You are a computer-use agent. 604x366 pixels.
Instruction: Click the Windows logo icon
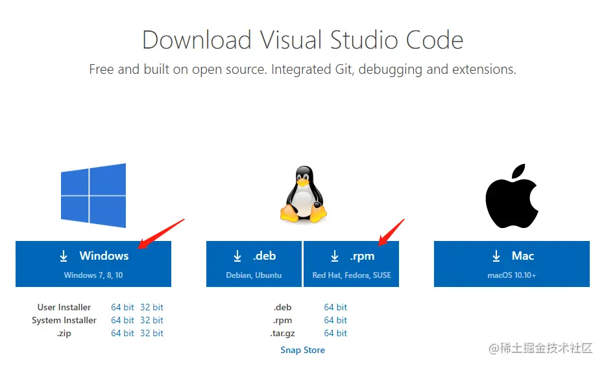93,195
